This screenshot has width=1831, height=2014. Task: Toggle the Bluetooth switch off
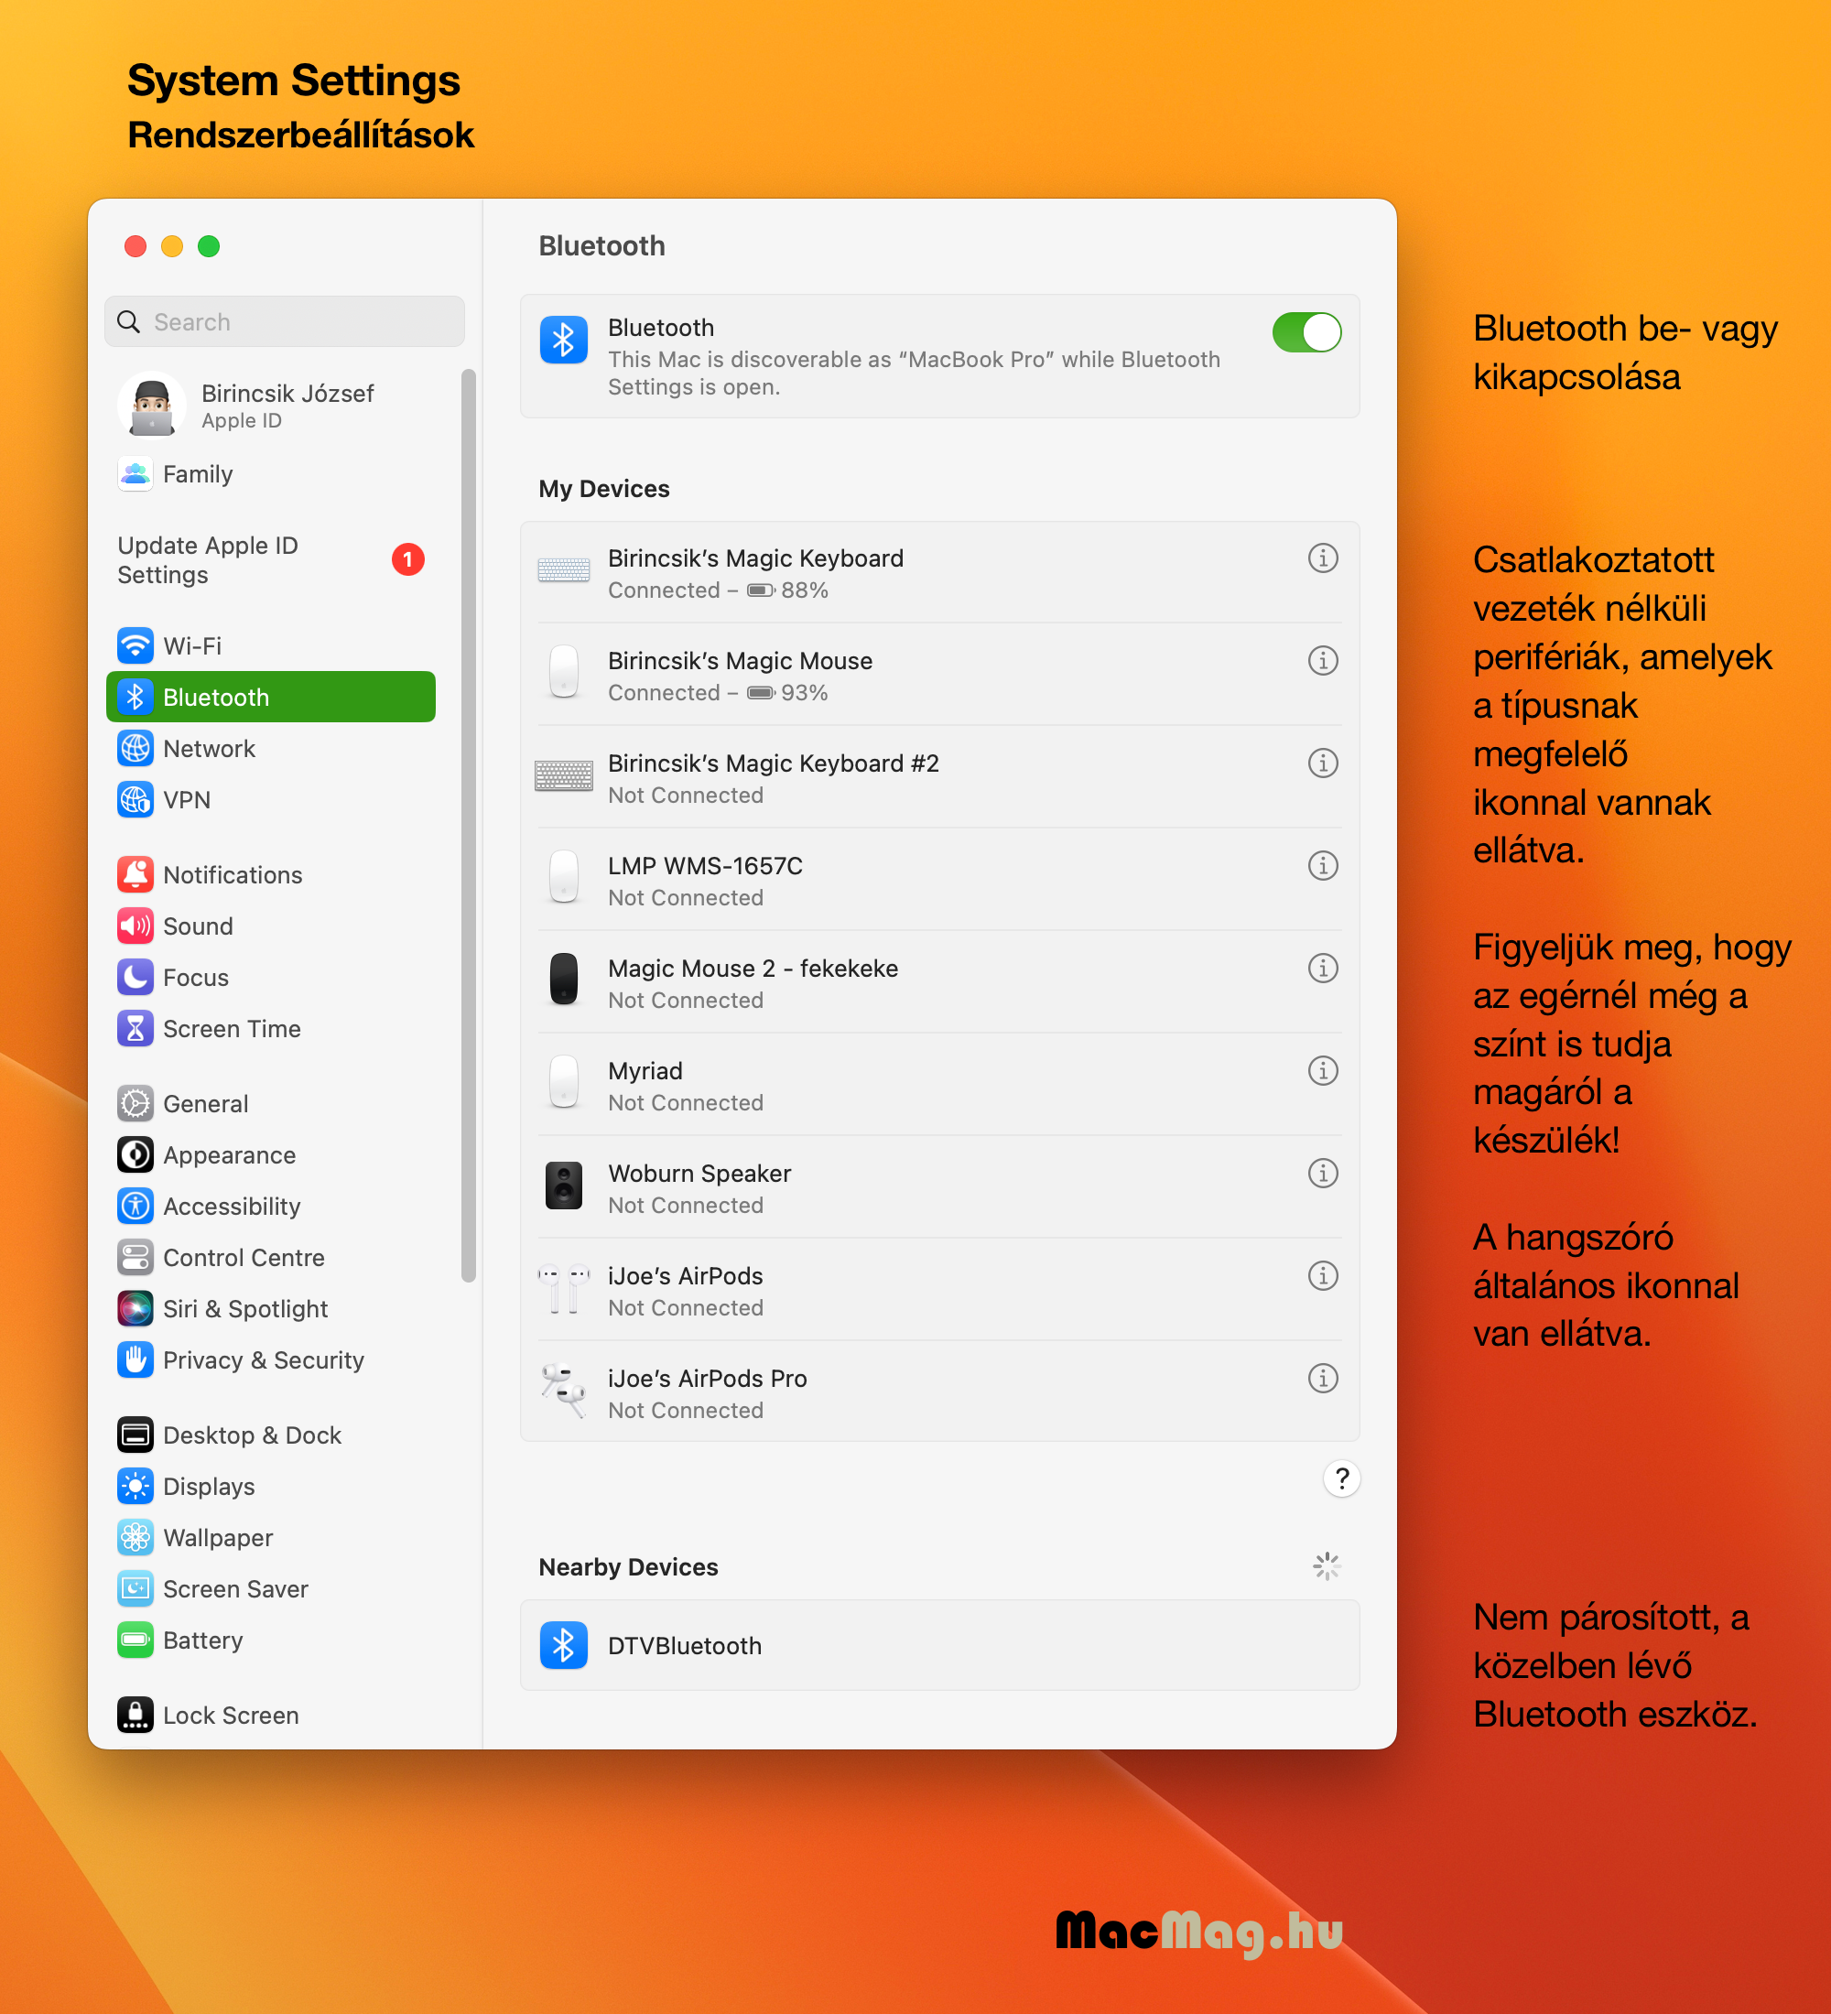click(1306, 332)
